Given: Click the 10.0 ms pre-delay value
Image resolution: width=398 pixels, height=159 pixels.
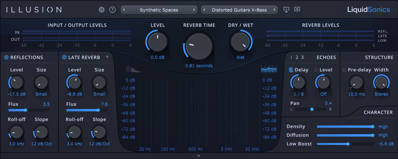Looking at the screenshot, I should click(356, 94).
